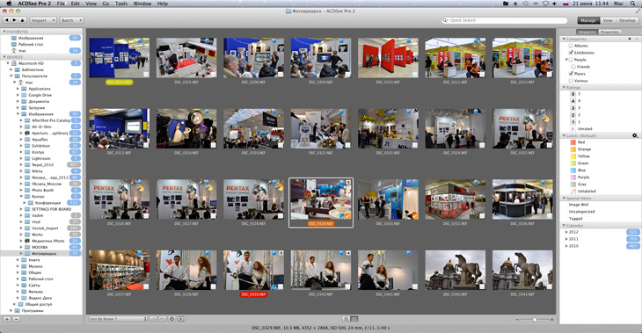Open volume control in menu bar
The height and width of the screenshot is (333, 642).
pyautogui.click(x=555, y=4)
